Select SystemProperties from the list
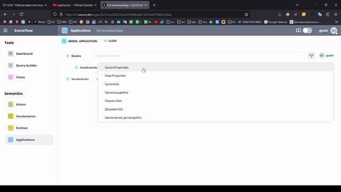341x192 pixels. [215, 68]
